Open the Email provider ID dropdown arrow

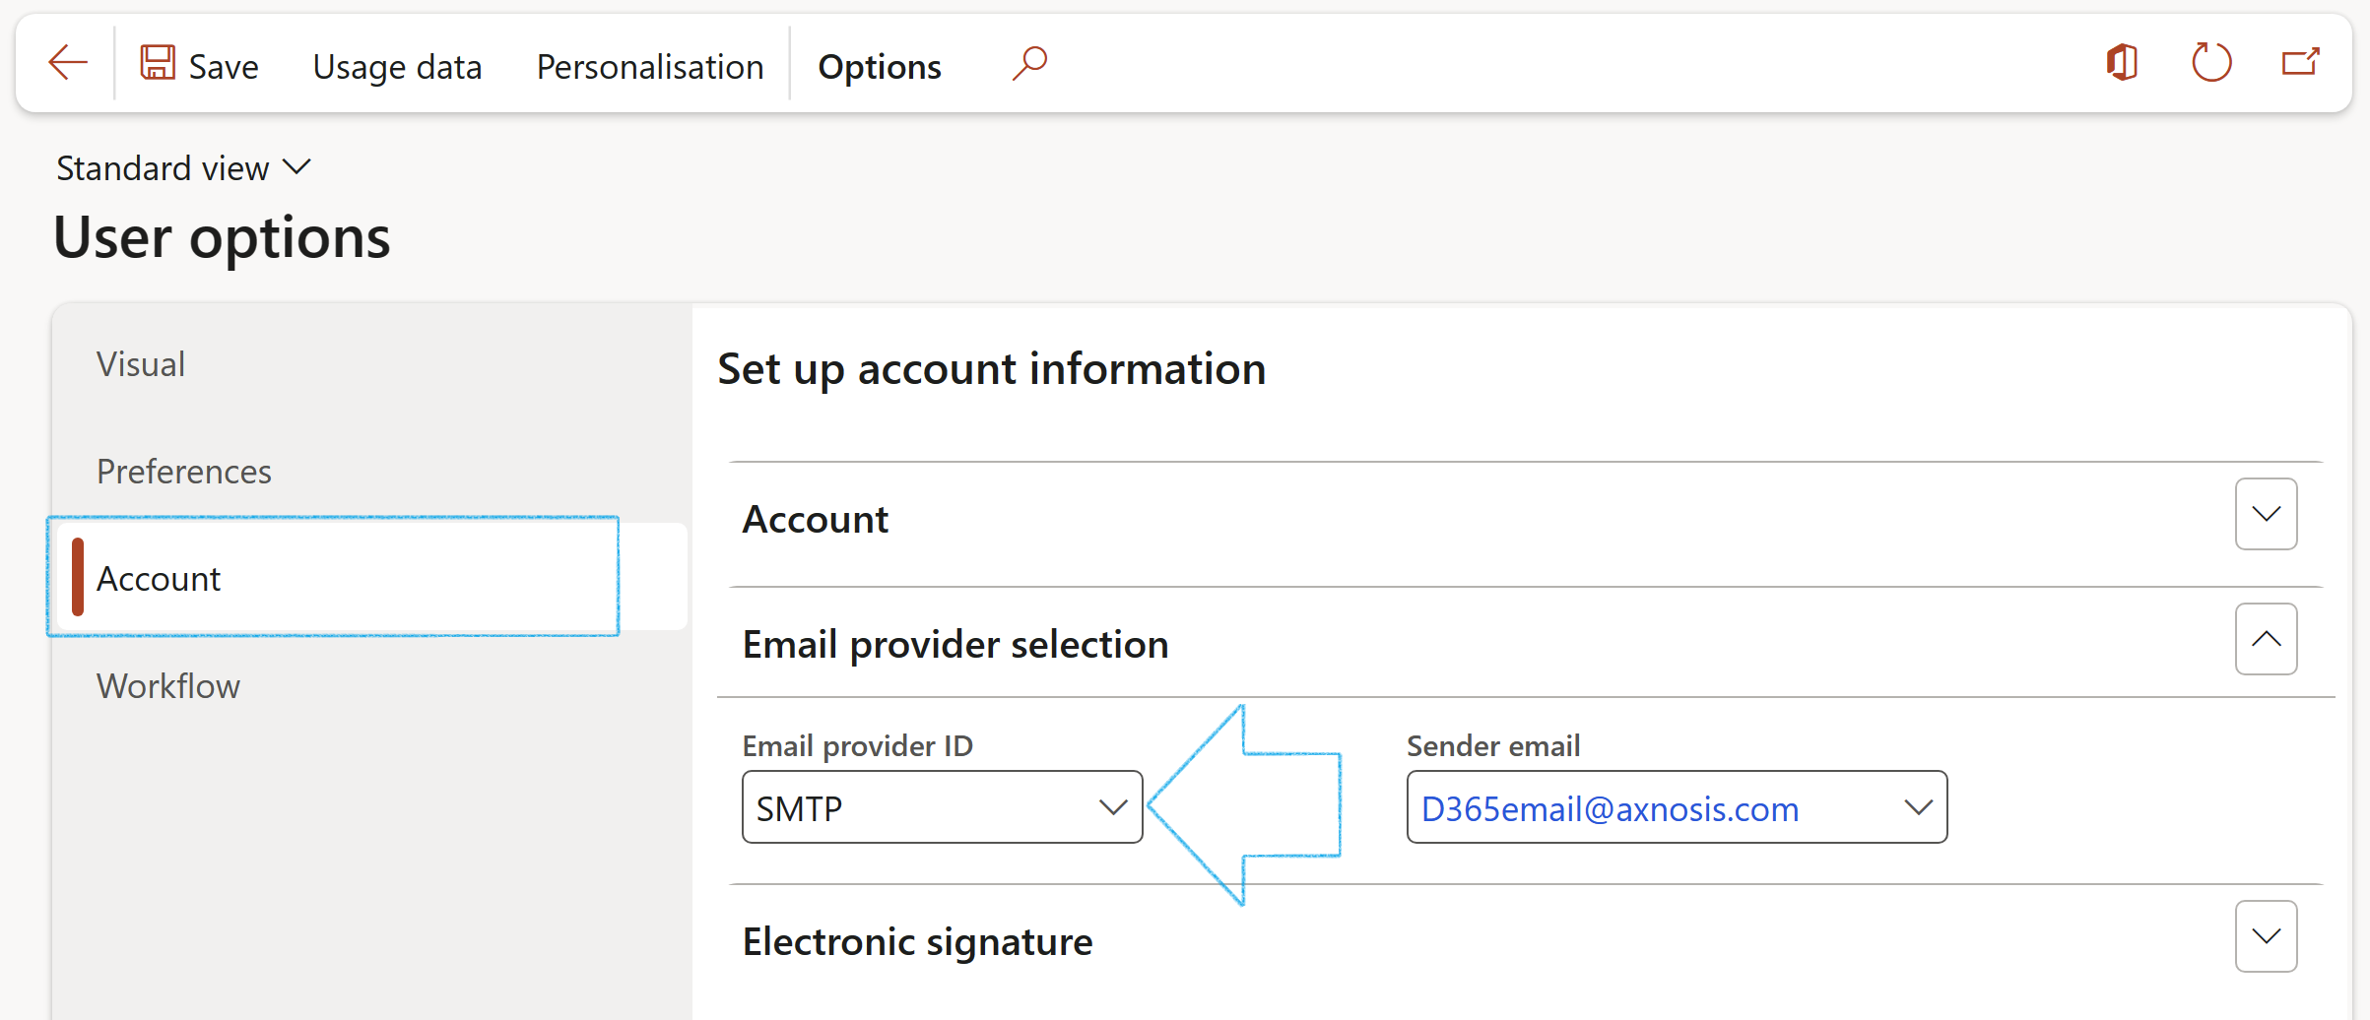[1113, 808]
